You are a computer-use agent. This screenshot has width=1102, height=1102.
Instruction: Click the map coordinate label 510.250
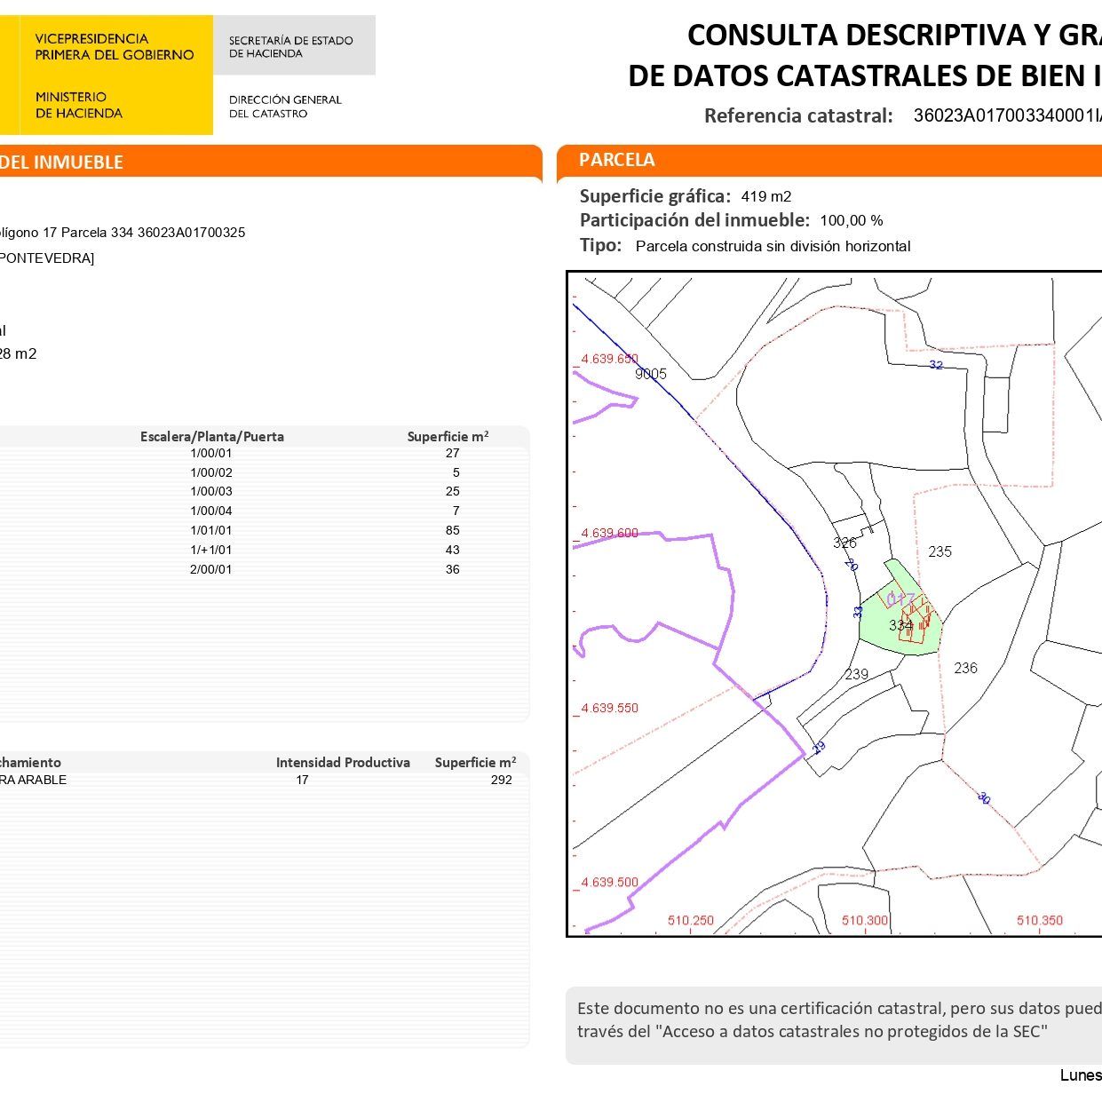coord(691,920)
